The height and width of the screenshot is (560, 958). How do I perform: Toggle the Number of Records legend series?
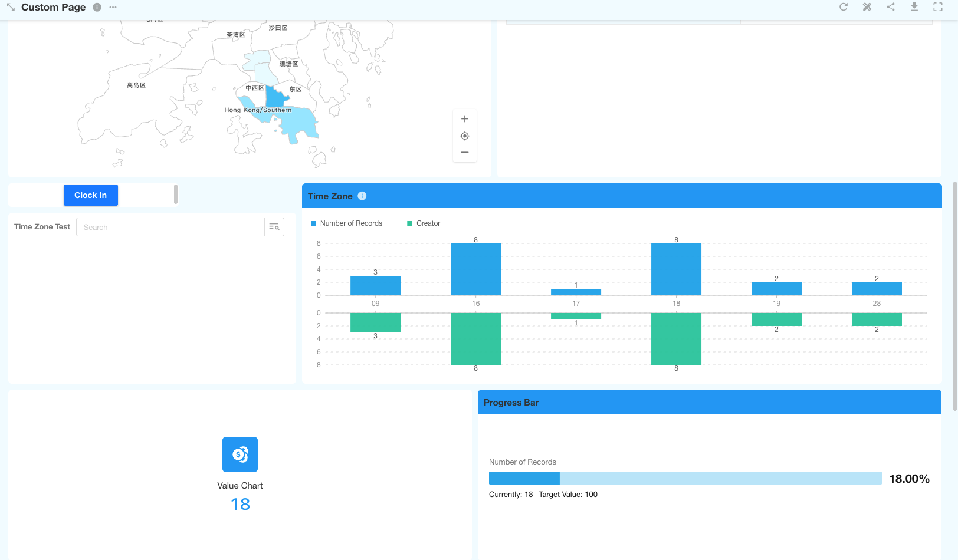[347, 223]
